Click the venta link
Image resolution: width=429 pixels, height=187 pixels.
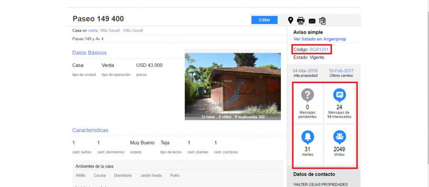pos(93,31)
